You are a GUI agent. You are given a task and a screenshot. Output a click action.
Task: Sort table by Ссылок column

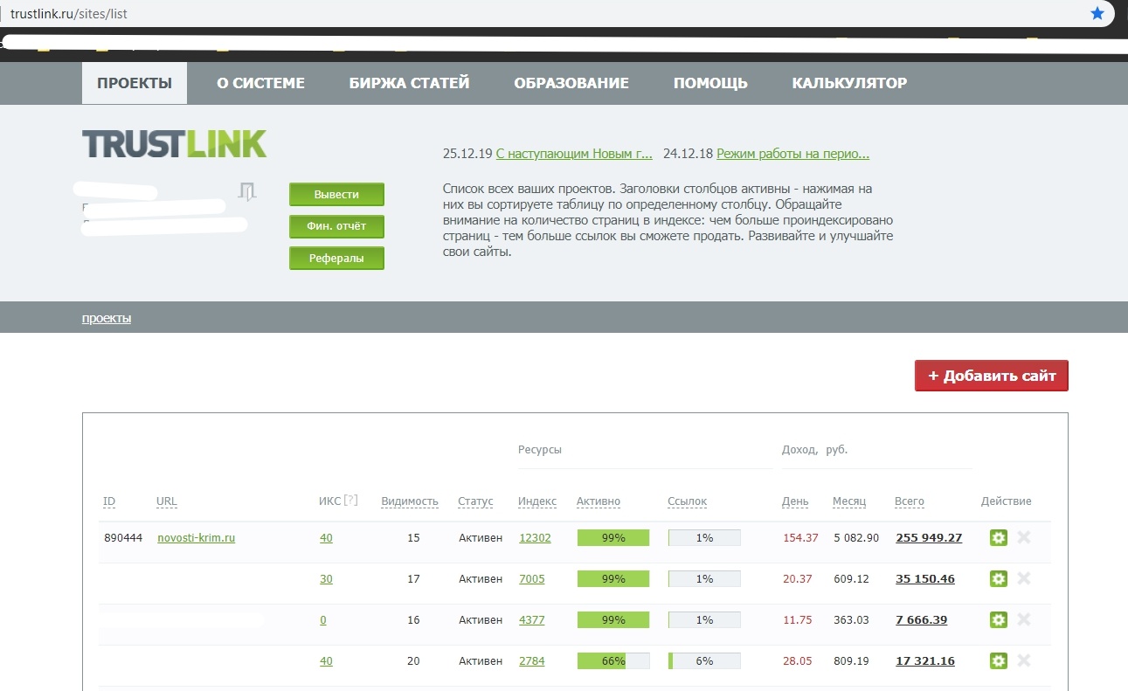coord(687,501)
